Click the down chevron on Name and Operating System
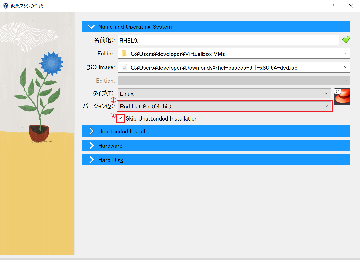The width and height of the screenshot is (360, 260). pos(91,26)
